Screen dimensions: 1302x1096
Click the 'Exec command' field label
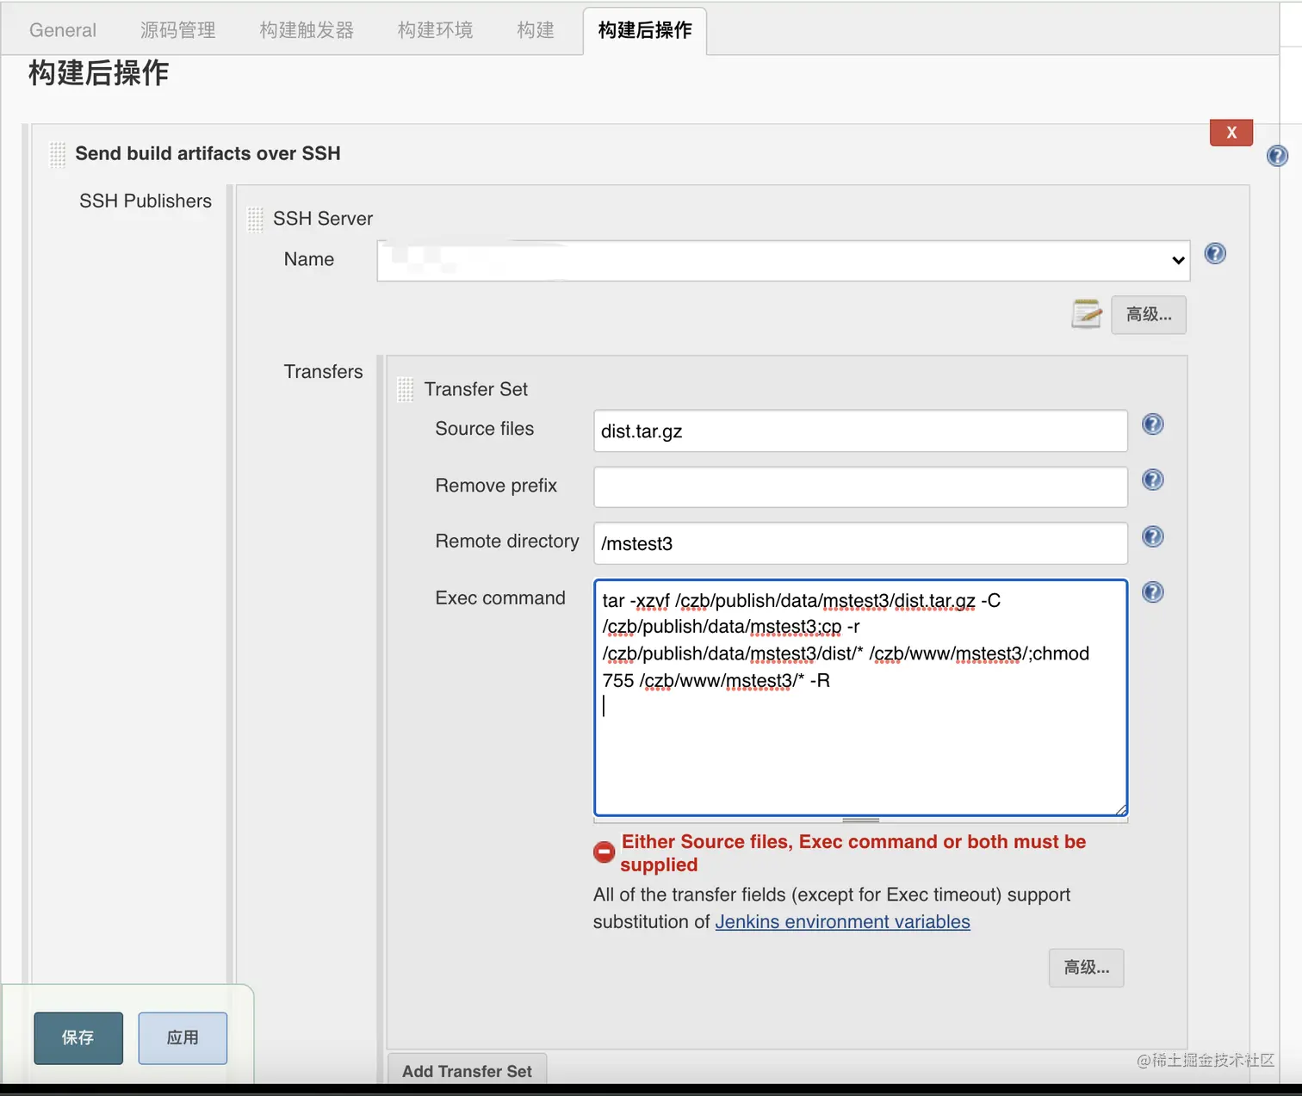point(500,598)
